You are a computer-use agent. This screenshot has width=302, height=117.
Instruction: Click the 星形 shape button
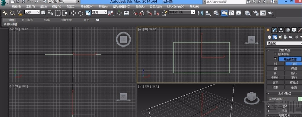point(294,78)
